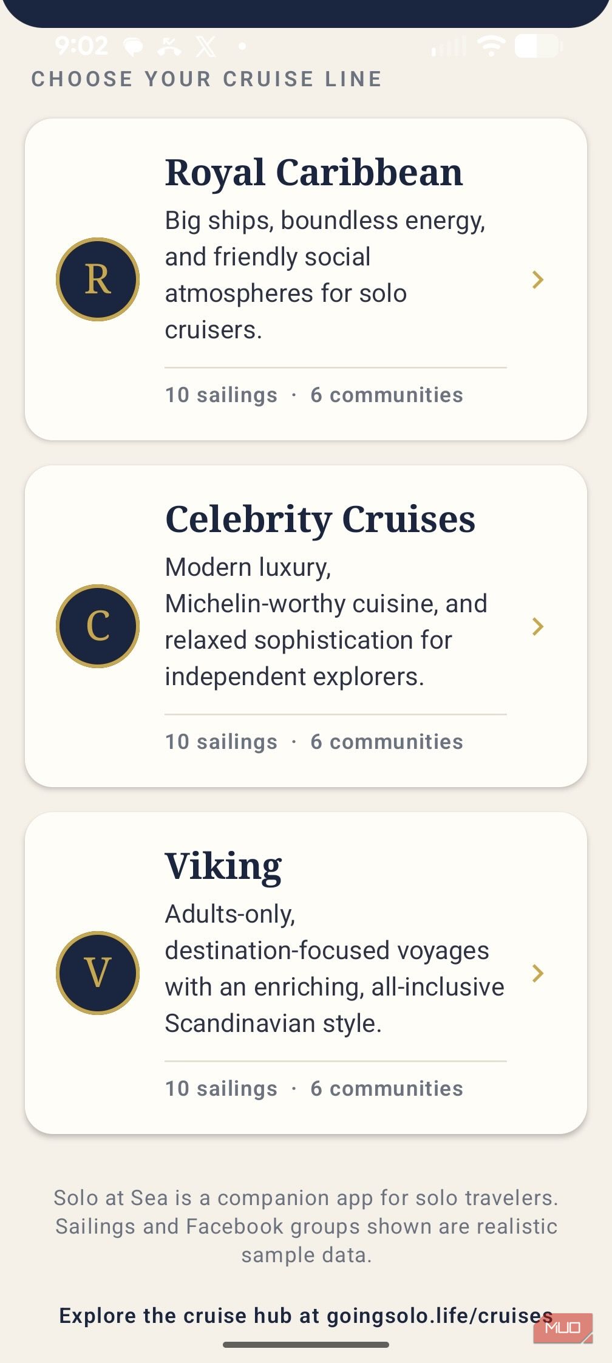Tap the X app status bar icon
The height and width of the screenshot is (1363, 612).
click(x=206, y=46)
